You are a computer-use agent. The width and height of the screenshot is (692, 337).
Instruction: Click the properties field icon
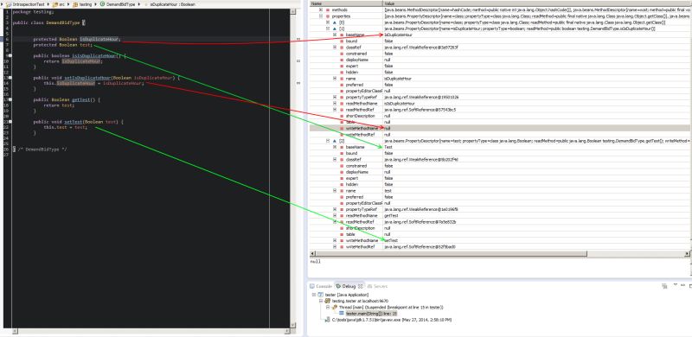[328, 16]
